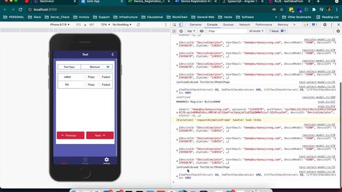Click the eye icon in the address bar
The width and height of the screenshot is (342, 192).
(274, 10)
